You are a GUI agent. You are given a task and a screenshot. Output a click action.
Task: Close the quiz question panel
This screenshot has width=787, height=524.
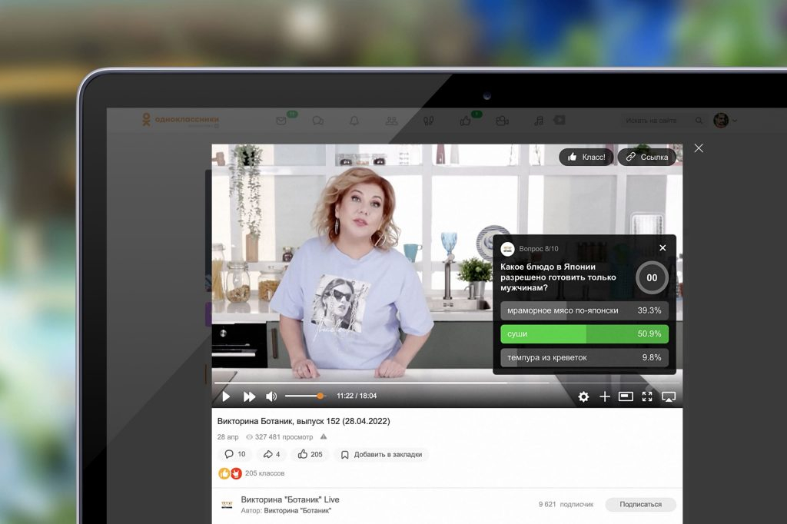point(662,248)
